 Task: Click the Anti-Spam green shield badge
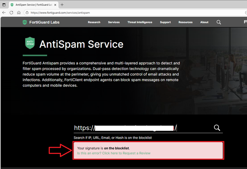click(x=30, y=43)
